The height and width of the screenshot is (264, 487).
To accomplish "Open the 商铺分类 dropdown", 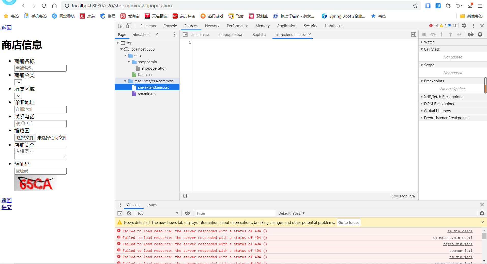I will click(18, 82).
